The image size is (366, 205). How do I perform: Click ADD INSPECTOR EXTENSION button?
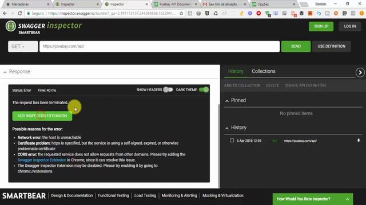pyautogui.click(x=42, y=116)
